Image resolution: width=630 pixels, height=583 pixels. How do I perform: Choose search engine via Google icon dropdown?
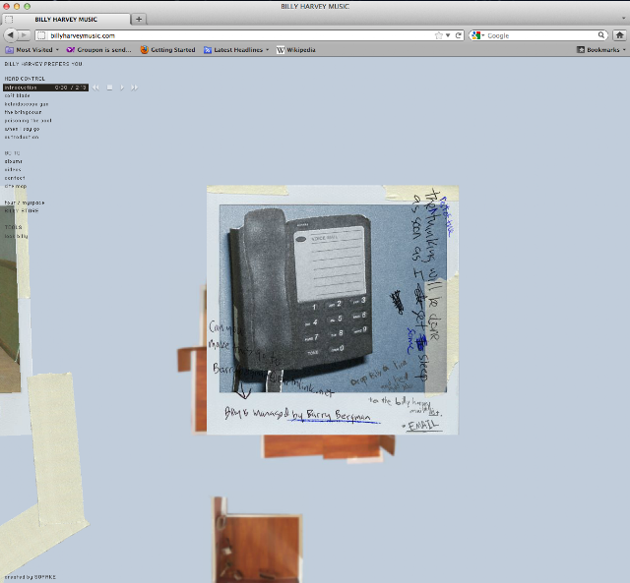[x=477, y=35]
